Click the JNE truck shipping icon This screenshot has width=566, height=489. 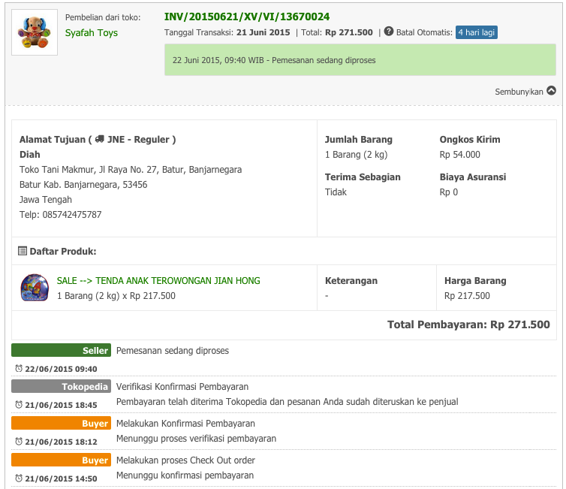coord(100,139)
